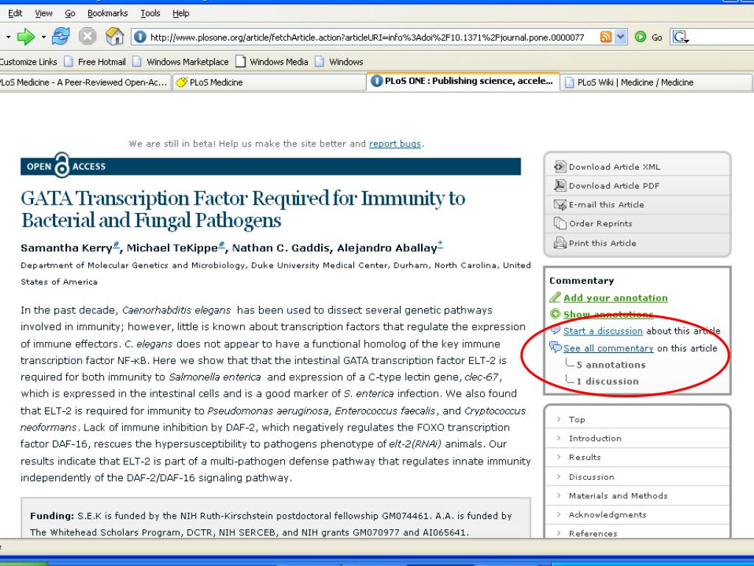Image resolution: width=754 pixels, height=566 pixels.
Task: Click Order Reprints text
Action: (x=601, y=224)
